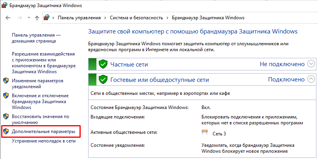Open Устранение неполадок в сети link

[43, 141]
